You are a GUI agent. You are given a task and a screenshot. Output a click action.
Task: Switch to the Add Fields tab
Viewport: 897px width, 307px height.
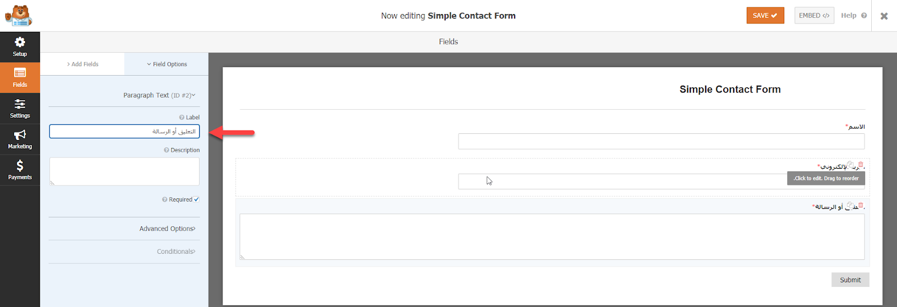82,64
